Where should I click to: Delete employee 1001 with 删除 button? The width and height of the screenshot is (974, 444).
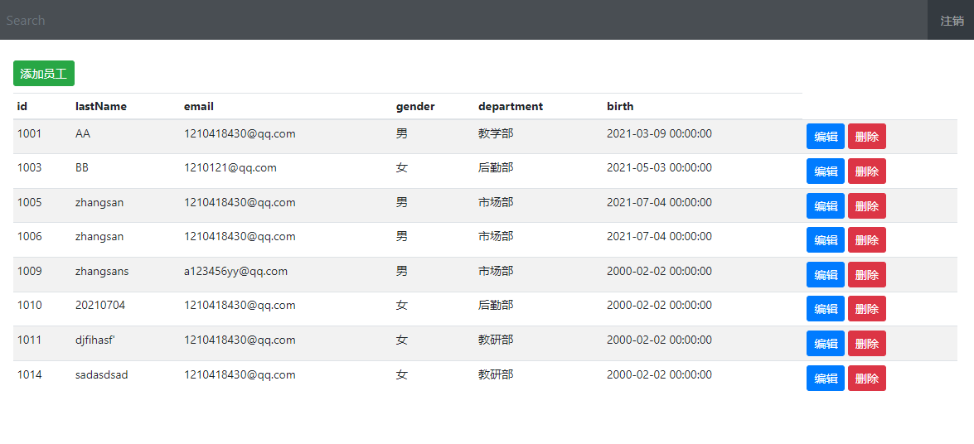tap(866, 137)
